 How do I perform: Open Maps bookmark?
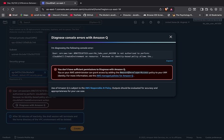coord(24,15)
